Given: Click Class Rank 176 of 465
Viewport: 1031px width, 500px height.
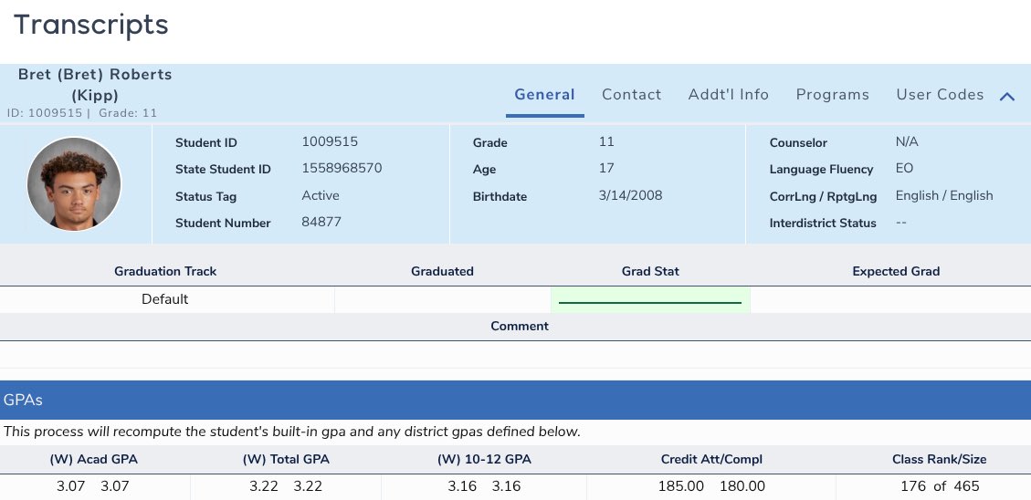Looking at the screenshot, I should pos(940,486).
